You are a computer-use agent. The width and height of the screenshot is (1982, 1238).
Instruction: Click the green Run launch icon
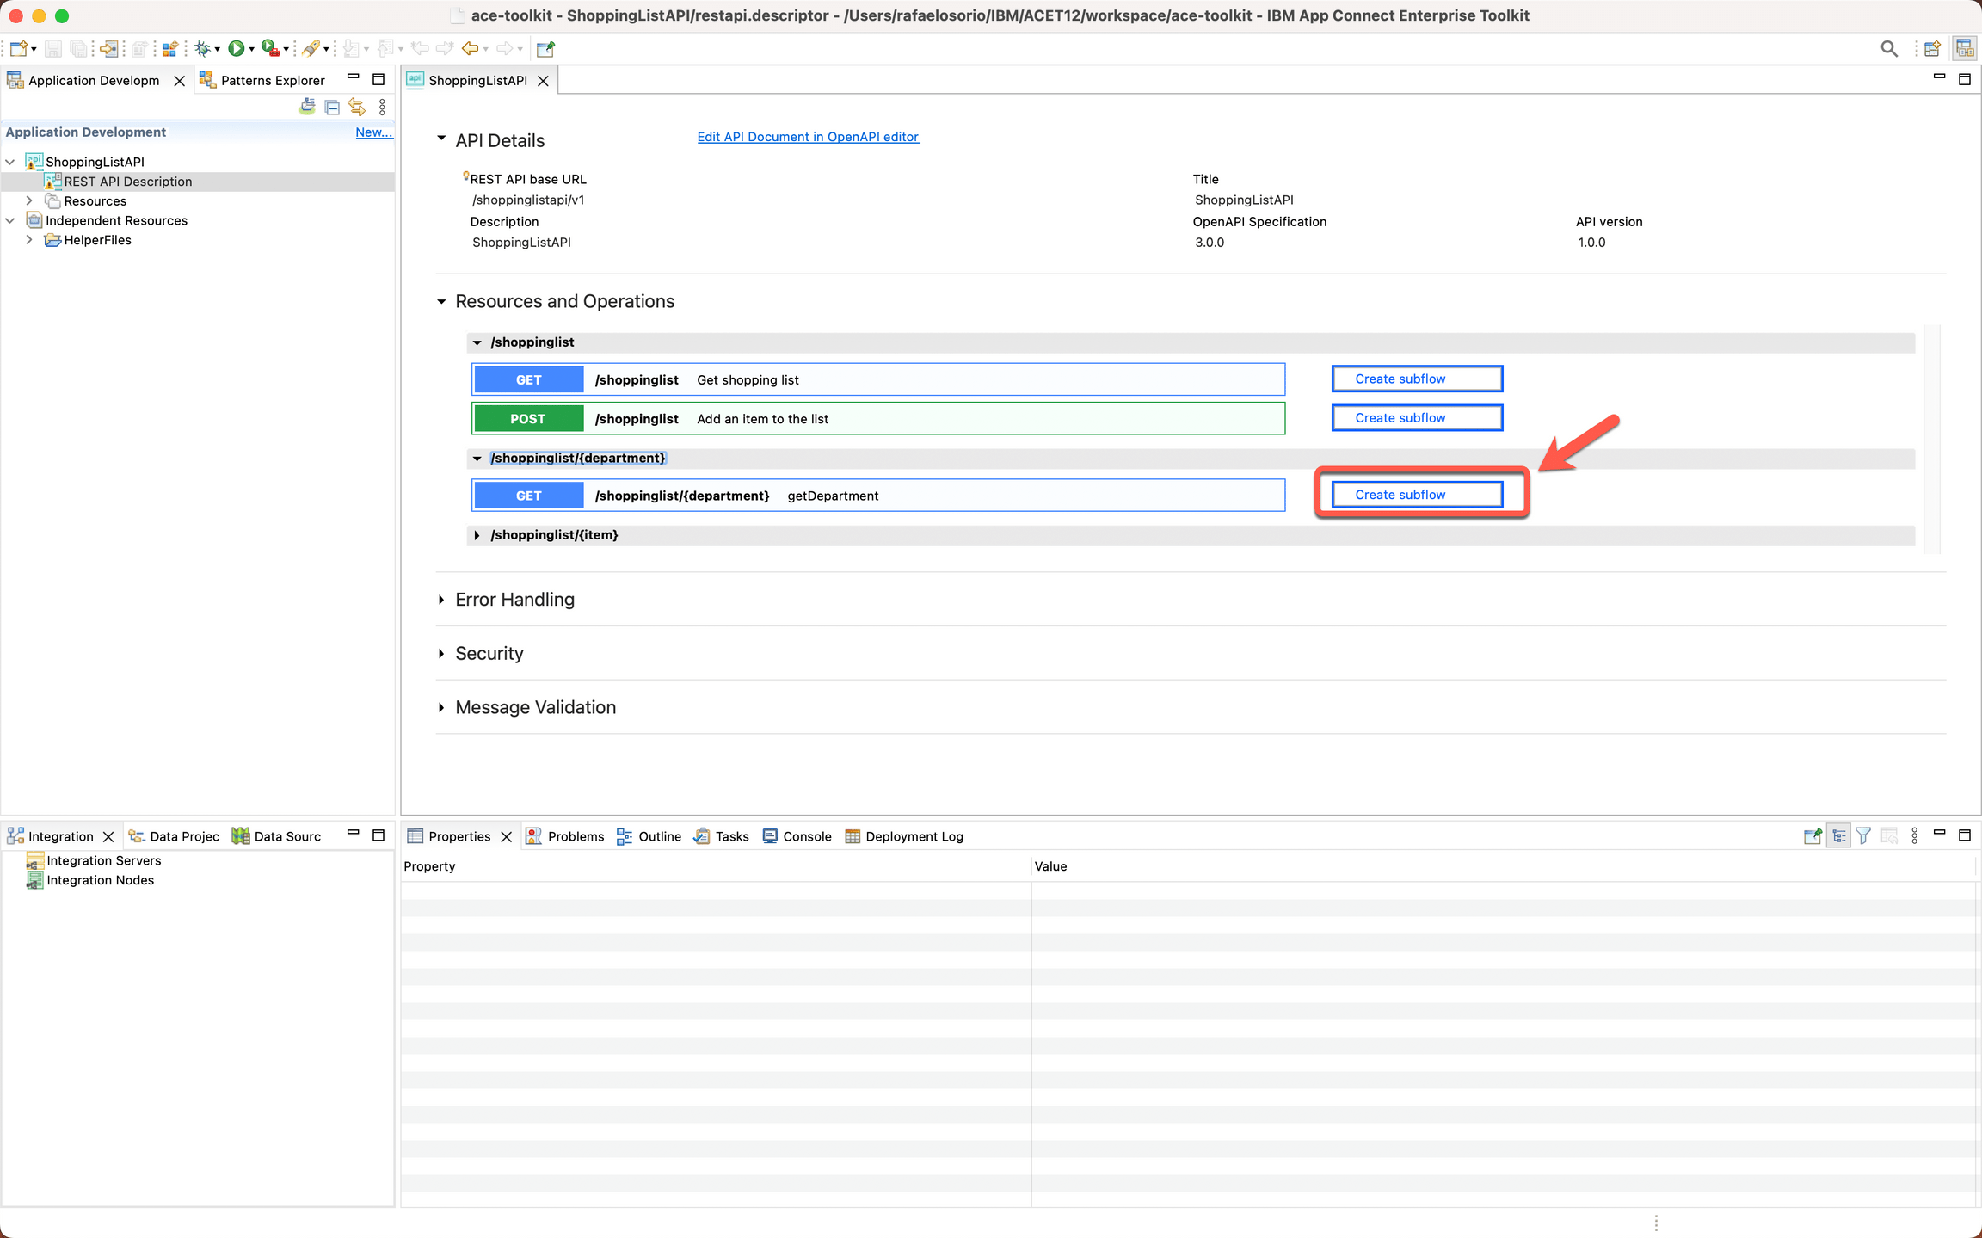pyautogui.click(x=236, y=49)
